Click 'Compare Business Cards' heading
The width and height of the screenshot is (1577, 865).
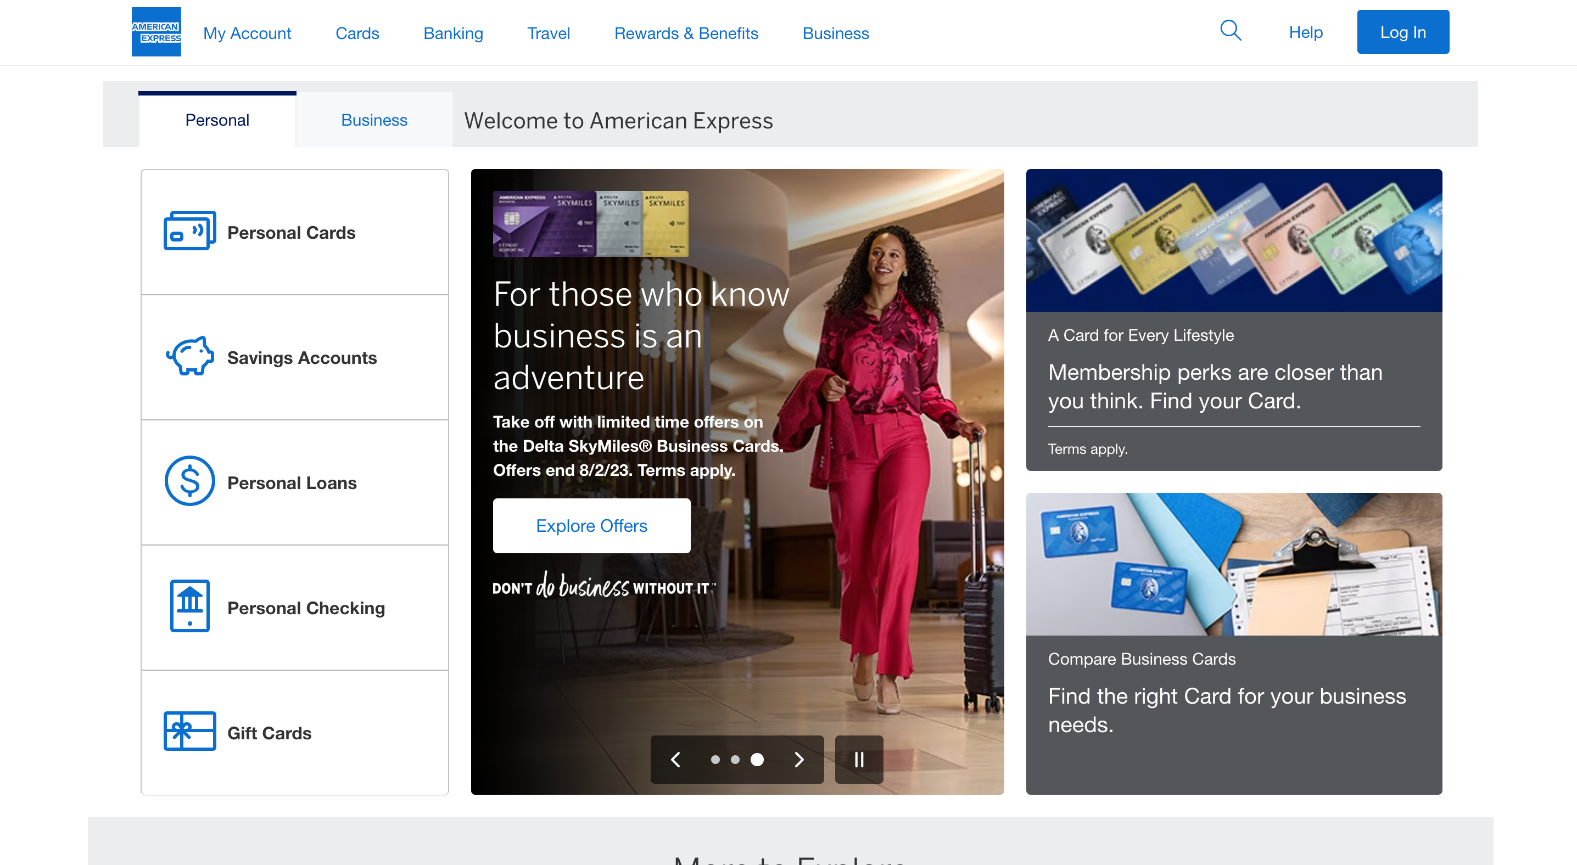pos(1142,659)
